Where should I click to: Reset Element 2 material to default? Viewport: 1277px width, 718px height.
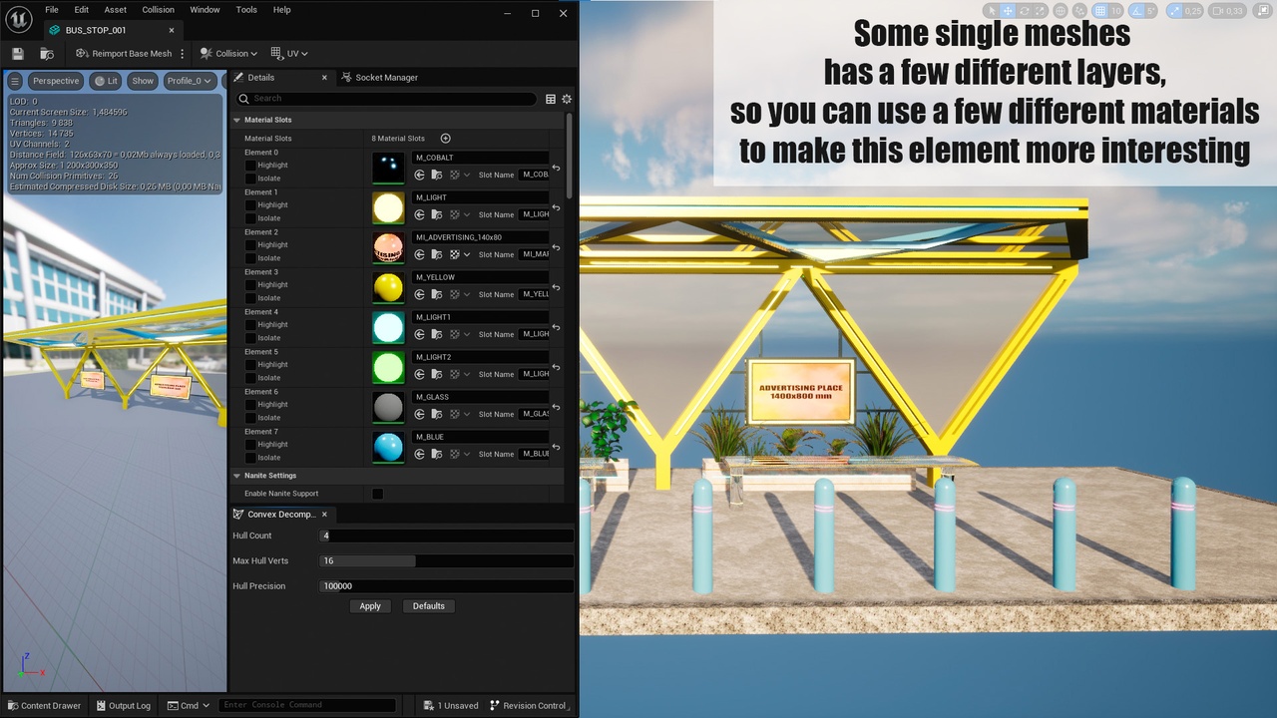(x=556, y=248)
